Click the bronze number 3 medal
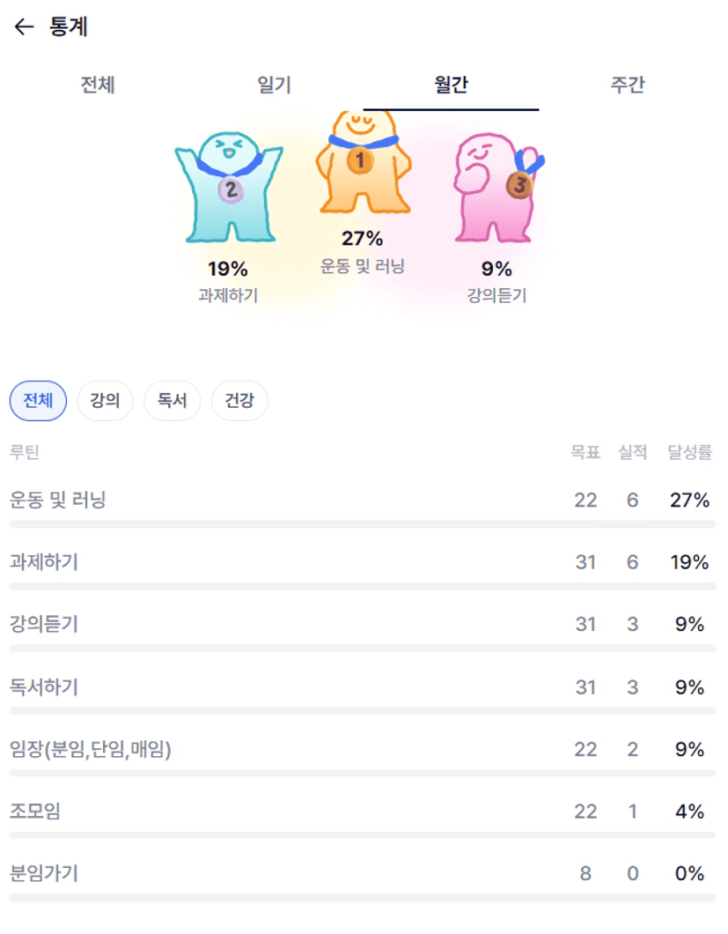The image size is (728, 934). 519,185
